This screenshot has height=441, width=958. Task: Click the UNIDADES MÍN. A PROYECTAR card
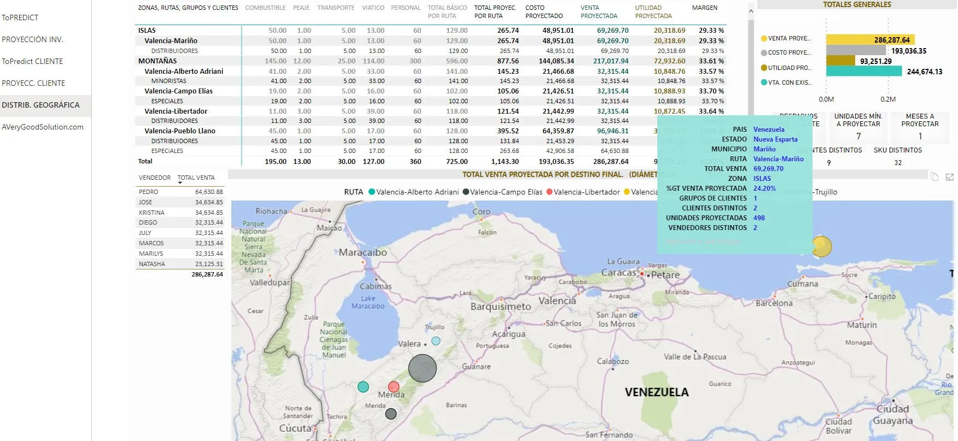coord(858,127)
